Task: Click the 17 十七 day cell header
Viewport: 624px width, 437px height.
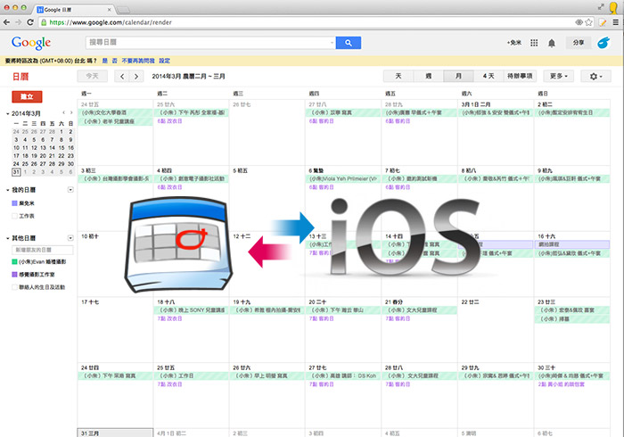Action: (x=90, y=302)
